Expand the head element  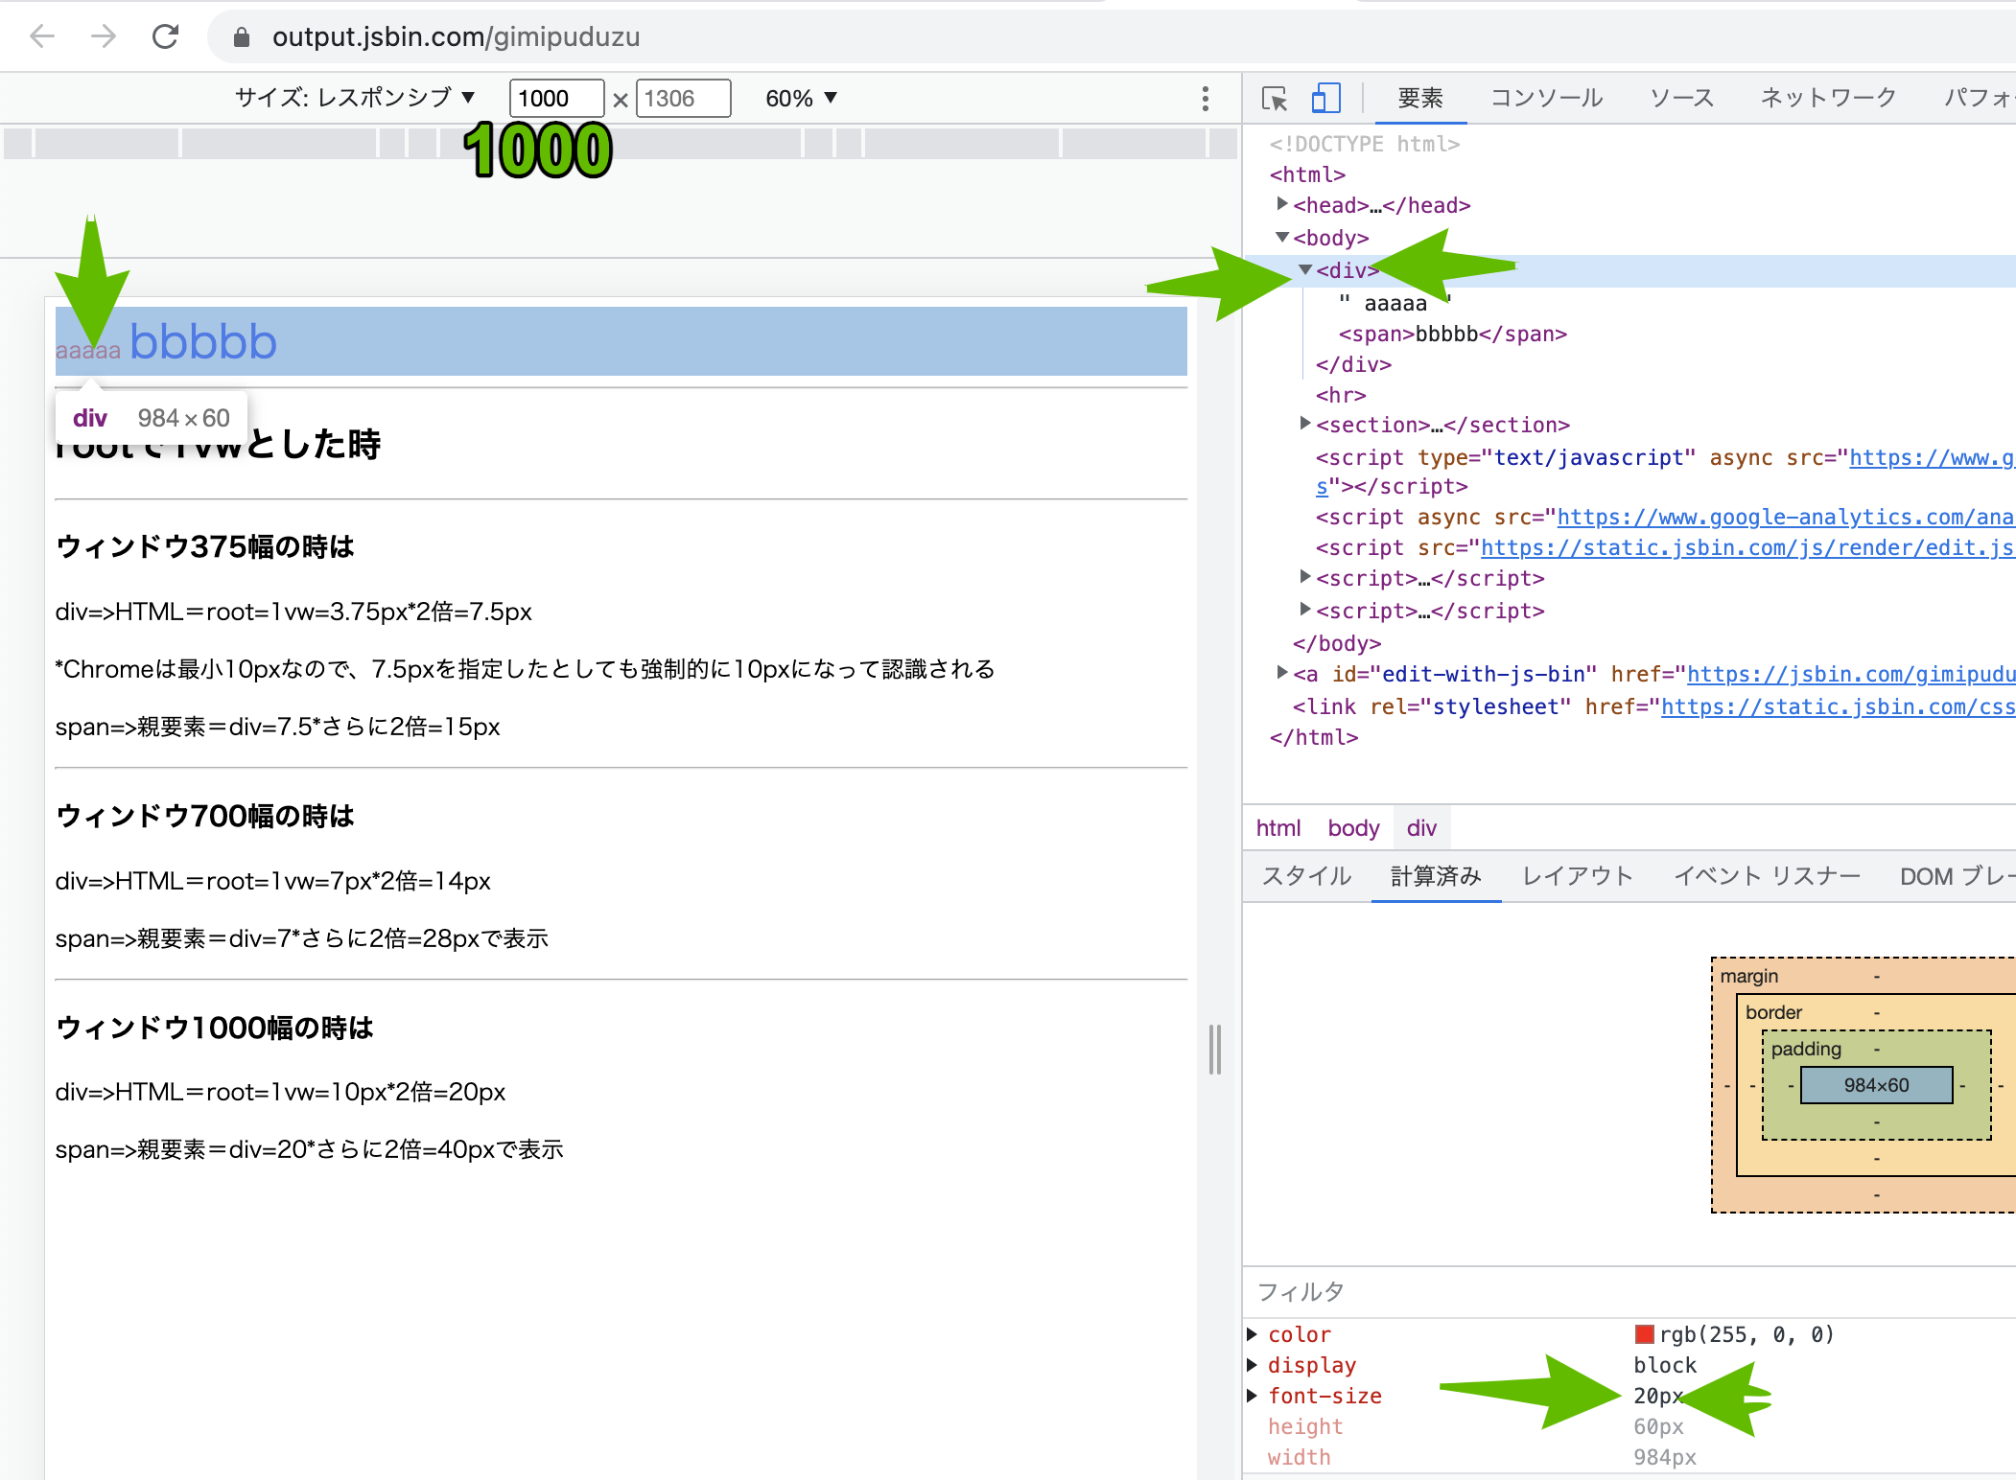[x=1282, y=204]
